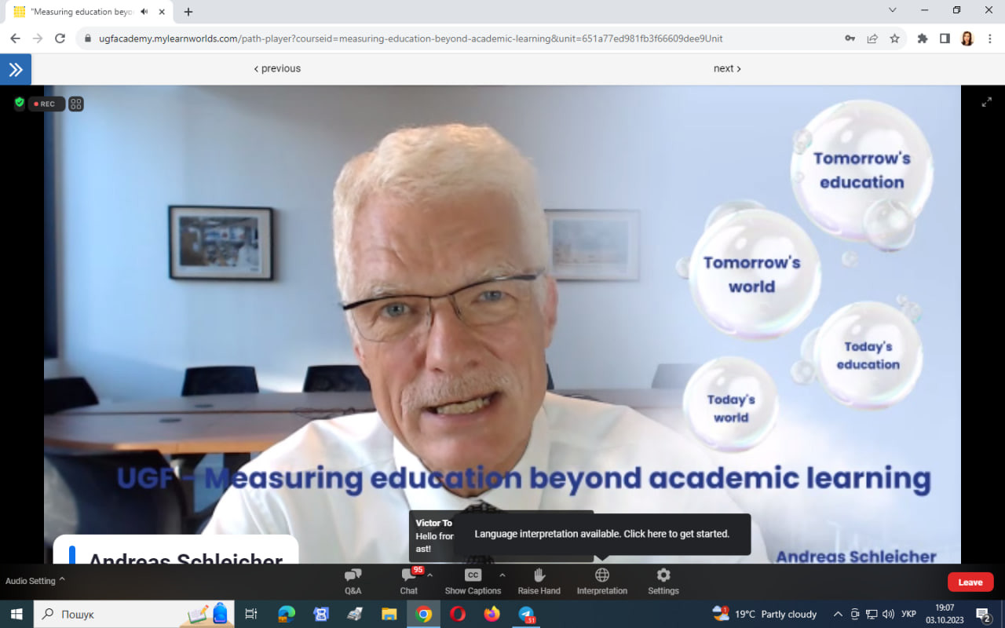Open the volume control in tray
The width and height of the screenshot is (1005, 628).
[888, 614]
